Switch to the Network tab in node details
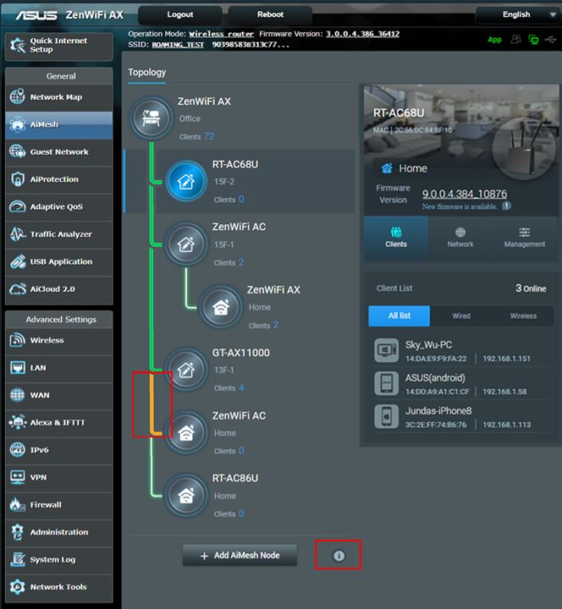Image resolution: width=562 pixels, height=609 pixels. (460, 238)
